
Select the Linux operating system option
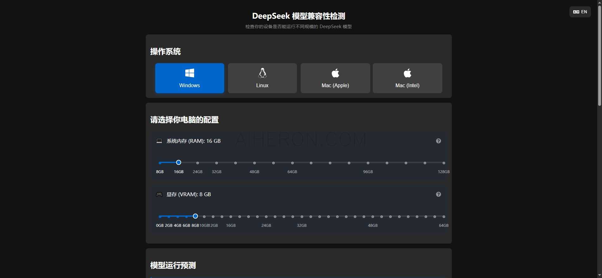point(262,78)
